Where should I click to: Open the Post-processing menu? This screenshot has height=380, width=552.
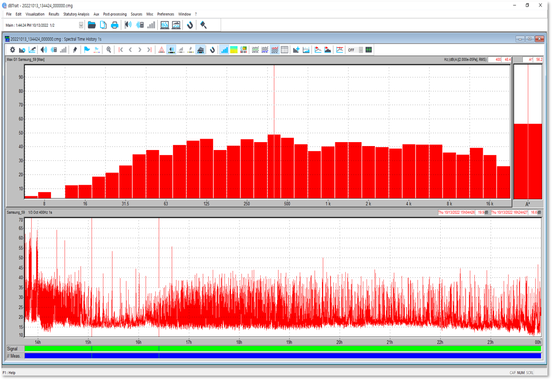point(115,14)
